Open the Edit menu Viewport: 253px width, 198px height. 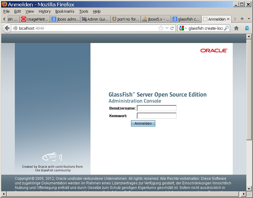click(18, 12)
